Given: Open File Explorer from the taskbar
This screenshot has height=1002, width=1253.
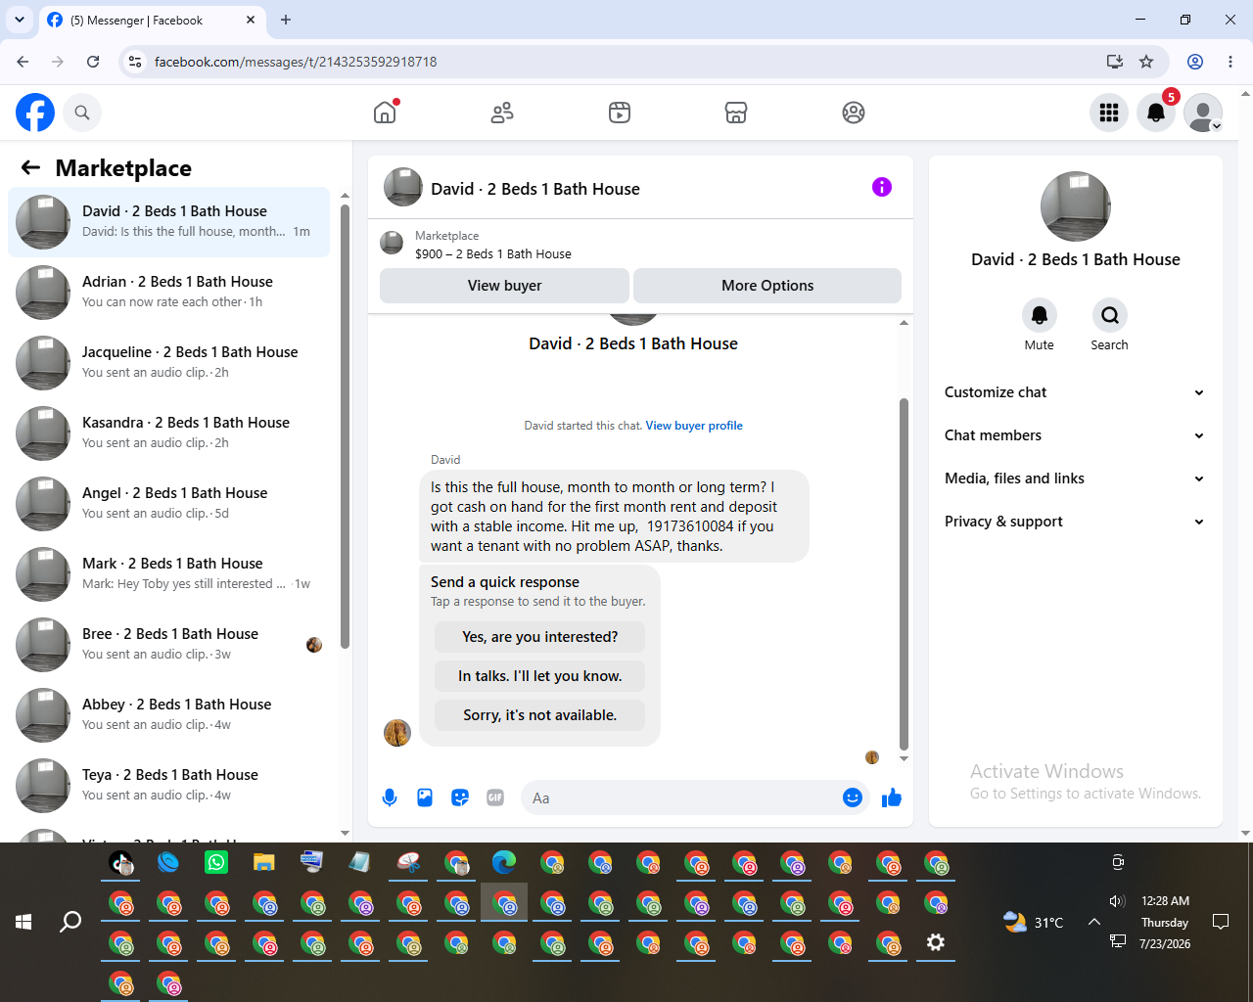Looking at the screenshot, I should coord(264,862).
